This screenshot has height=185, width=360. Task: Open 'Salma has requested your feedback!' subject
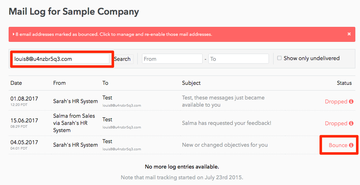coord(227,123)
